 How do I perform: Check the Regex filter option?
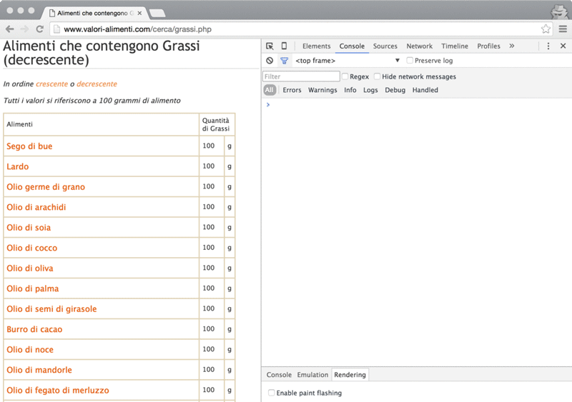345,76
